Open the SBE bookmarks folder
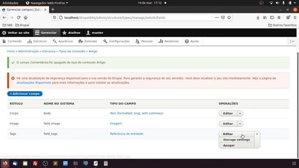This screenshot has width=299, height=168. pos(7,25)
